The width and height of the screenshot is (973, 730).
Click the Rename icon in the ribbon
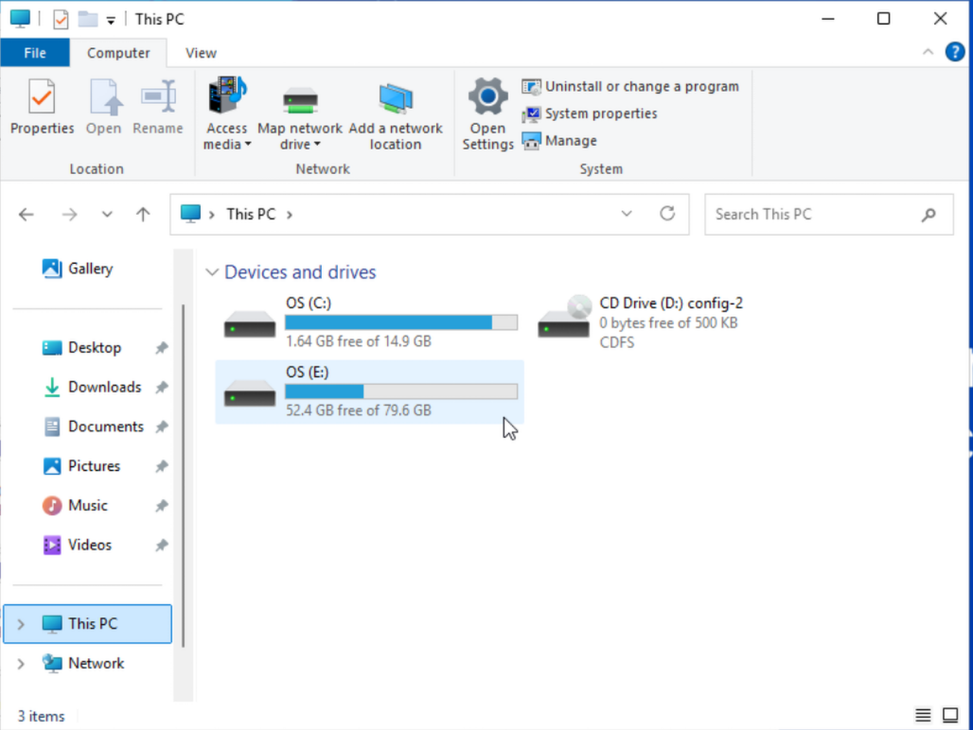coord(157,107)
